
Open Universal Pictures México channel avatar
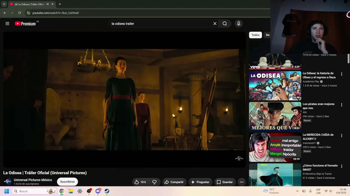tap(7, 182)
